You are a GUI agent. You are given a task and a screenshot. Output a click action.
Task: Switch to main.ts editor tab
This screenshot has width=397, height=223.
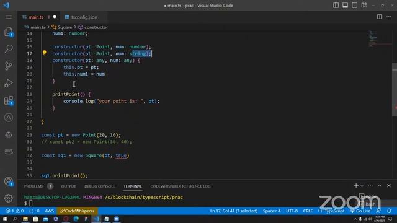point(36,17)
